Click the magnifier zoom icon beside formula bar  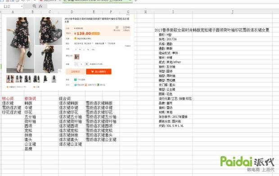(34, 6)
